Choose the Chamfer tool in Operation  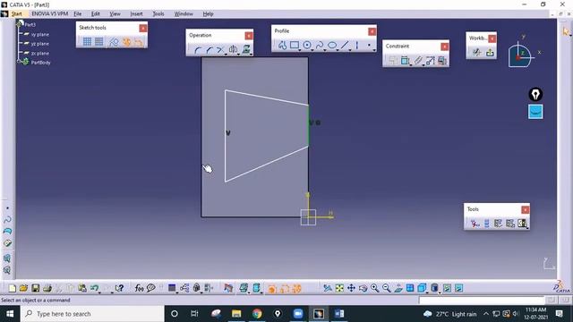[x=209, y=50]
